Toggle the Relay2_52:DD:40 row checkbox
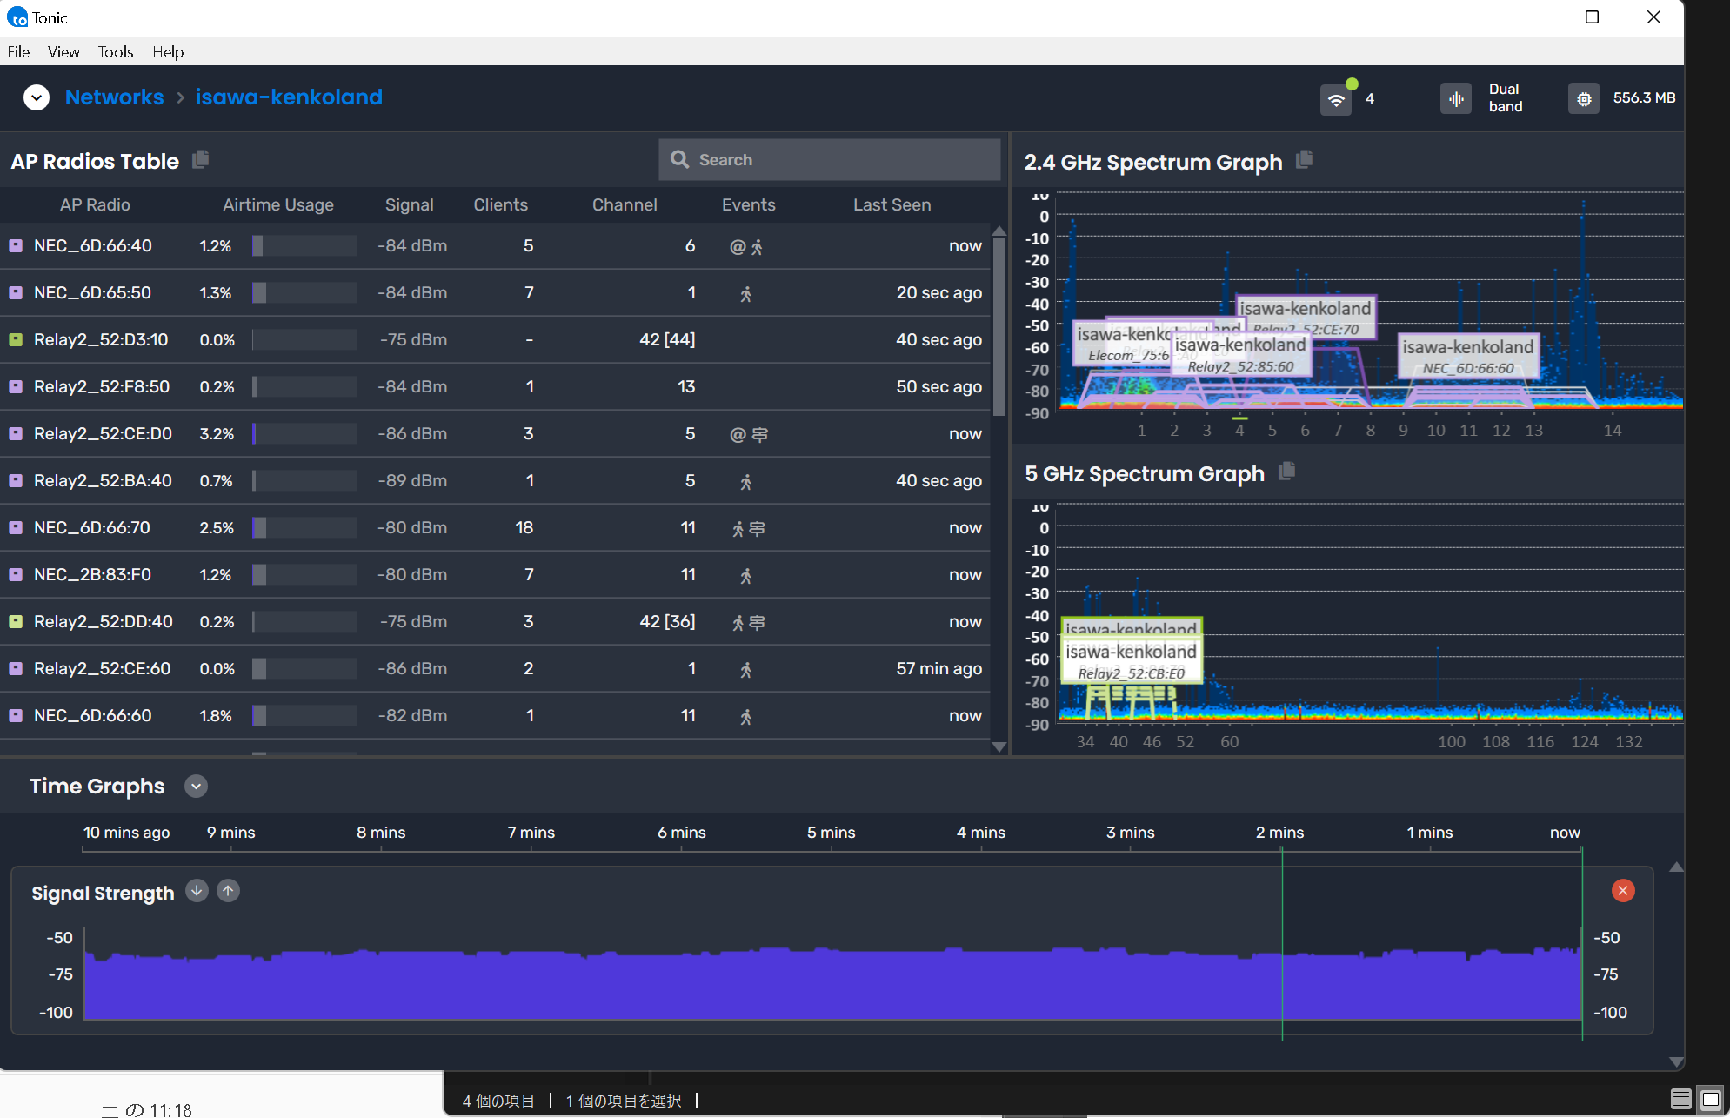Image resolution: width=1730 pixels, height=1118 pixels. coord(16,622)
